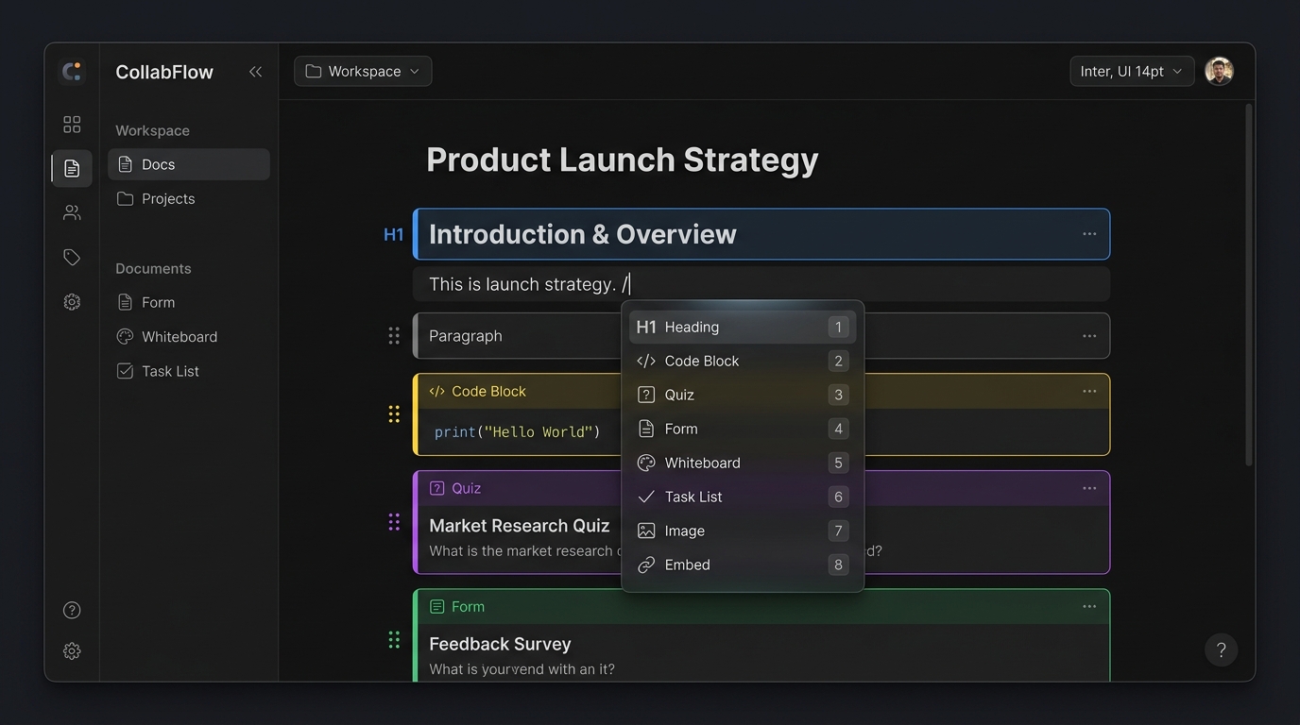Click the user avatar in the top bar
The image size is (1300, 725).
(x=1220, y=72)
